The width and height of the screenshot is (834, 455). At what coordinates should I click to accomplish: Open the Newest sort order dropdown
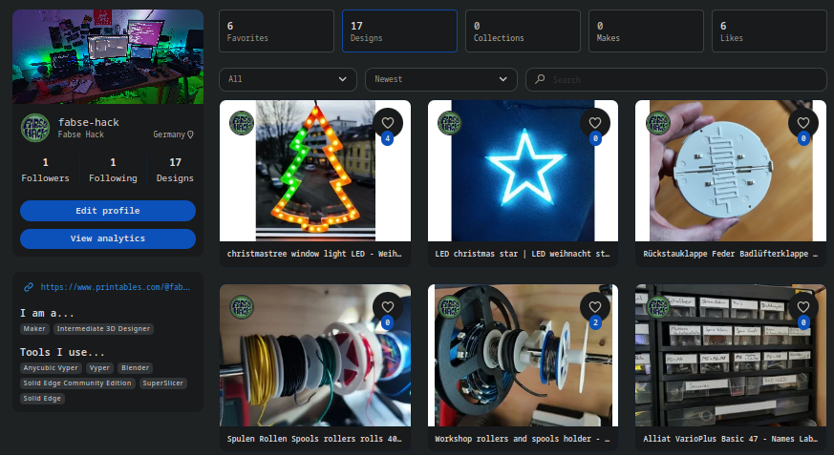(x=441, y=79)
